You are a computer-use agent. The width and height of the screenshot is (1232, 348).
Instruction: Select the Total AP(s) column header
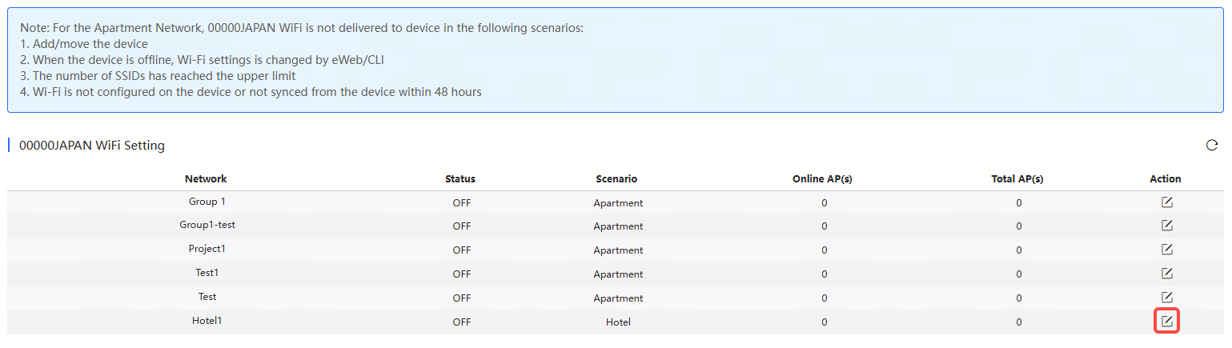(x=1017, y=179)
